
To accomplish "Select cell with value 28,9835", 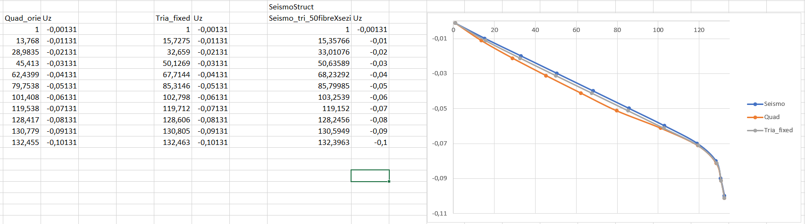I will click(x=22, y=52).
